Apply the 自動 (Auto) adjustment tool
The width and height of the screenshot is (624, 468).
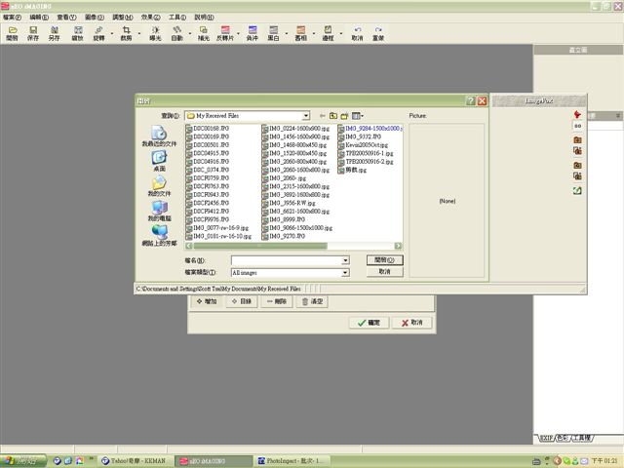pos(176,33)
